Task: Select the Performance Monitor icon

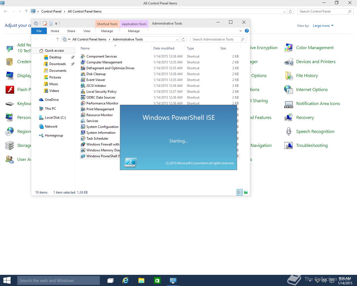Action: [x=83, y=103]
